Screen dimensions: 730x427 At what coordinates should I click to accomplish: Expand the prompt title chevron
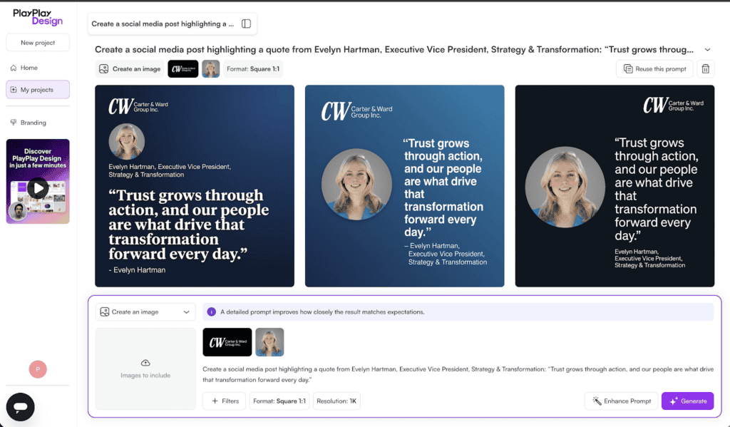(707, 50)
